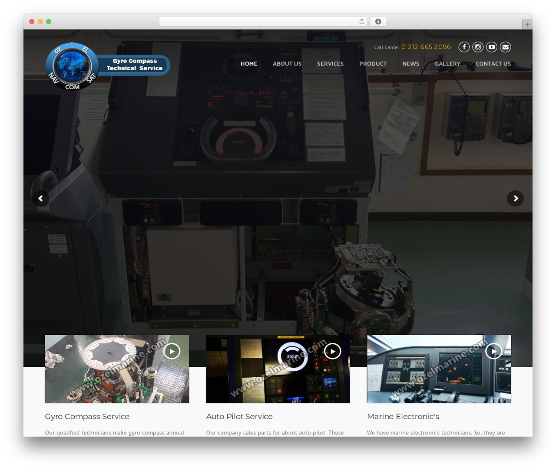
Task: Select the HOME menu item
Action: pyautogui.click(x=249, y=64)
